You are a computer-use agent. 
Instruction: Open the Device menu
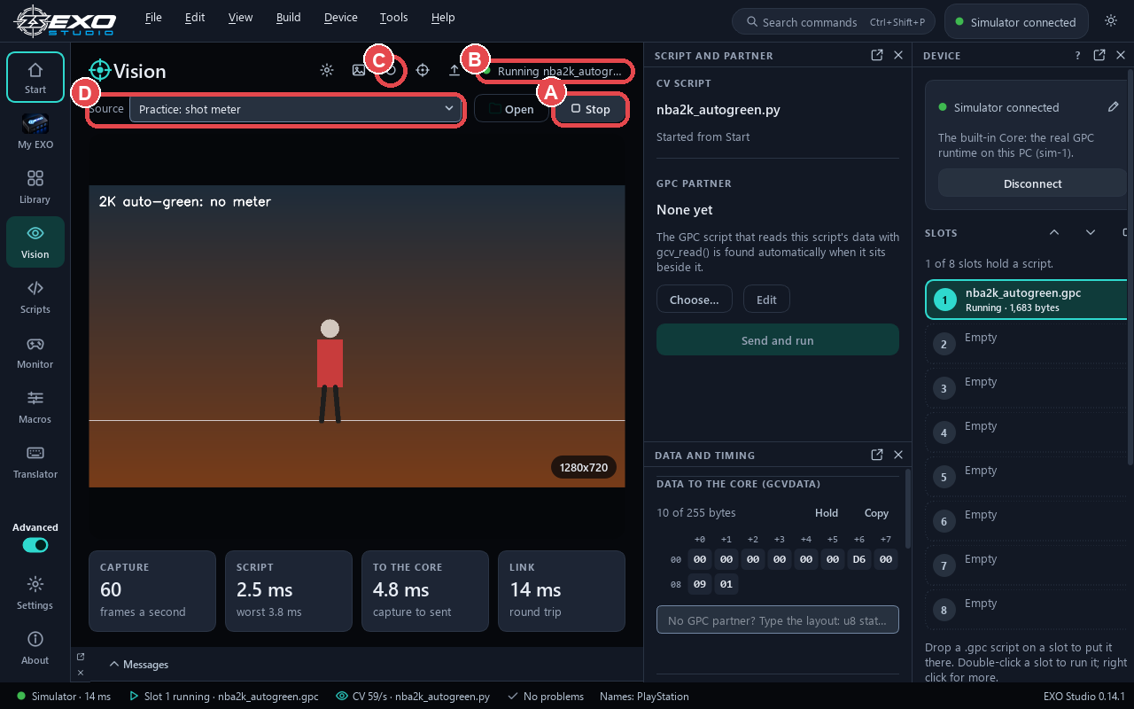pyautogui.click(x=341, y=17)
